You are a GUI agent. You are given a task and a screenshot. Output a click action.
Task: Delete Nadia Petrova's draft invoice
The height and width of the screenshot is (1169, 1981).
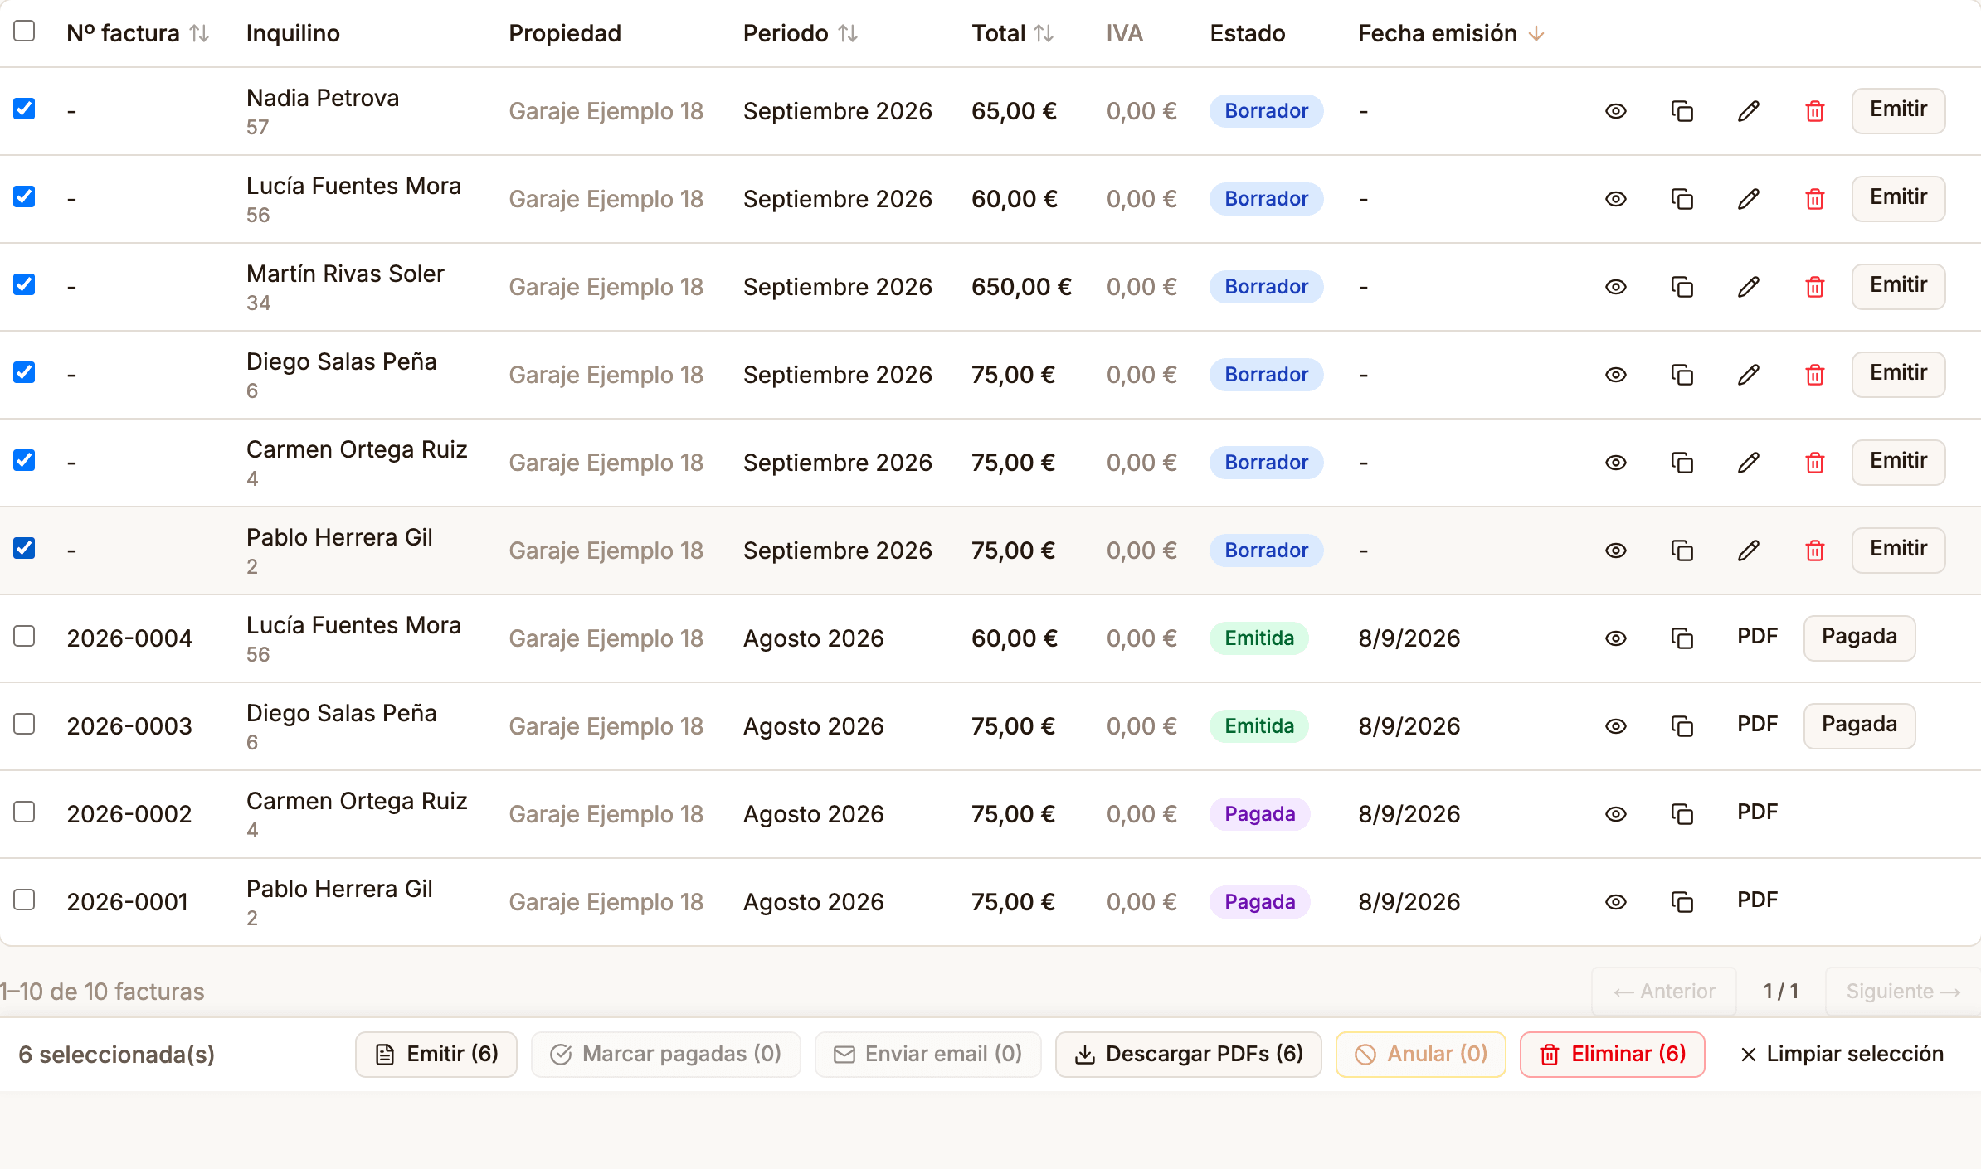coord(1815,111)
